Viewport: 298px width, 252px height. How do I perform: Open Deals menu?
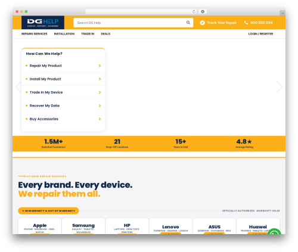(x=105, y=34)
